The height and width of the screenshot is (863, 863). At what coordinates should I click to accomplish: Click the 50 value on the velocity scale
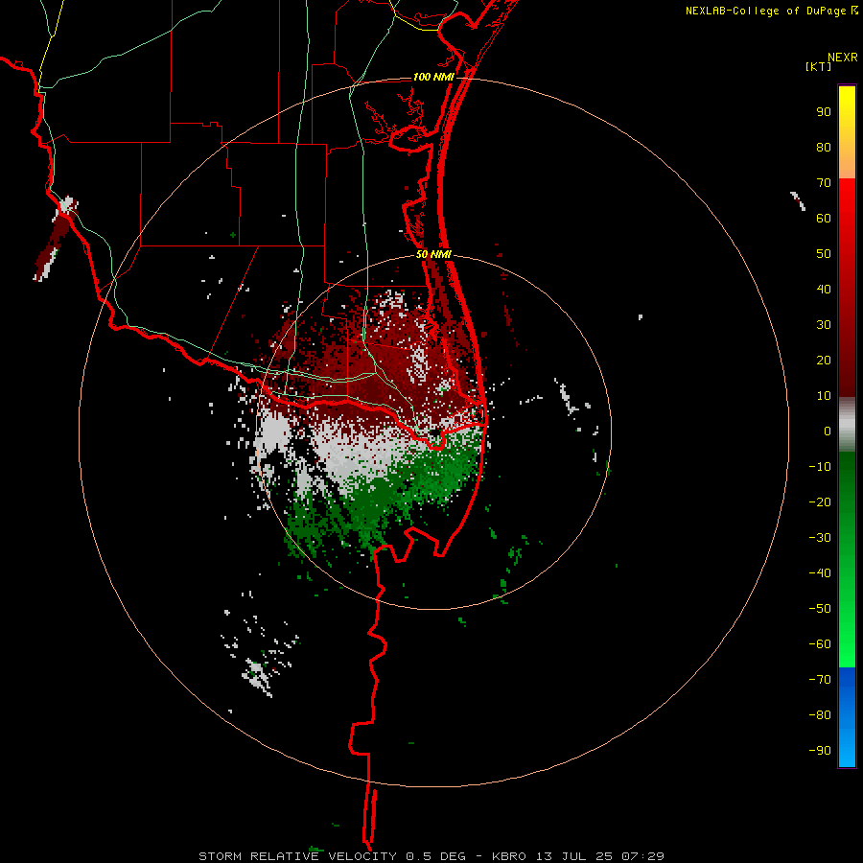824,254
